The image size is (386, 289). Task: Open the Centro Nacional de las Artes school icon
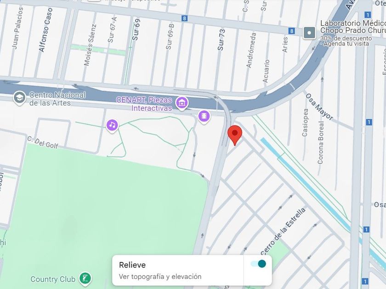coord(20,98)
